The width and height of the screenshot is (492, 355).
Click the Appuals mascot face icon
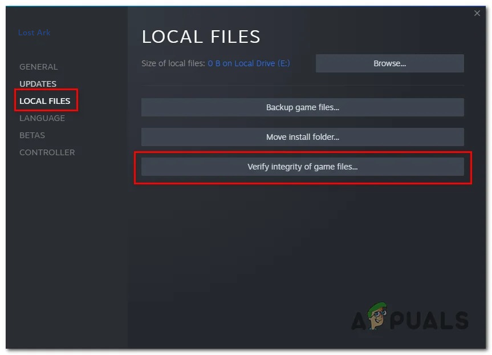(377, 316)
